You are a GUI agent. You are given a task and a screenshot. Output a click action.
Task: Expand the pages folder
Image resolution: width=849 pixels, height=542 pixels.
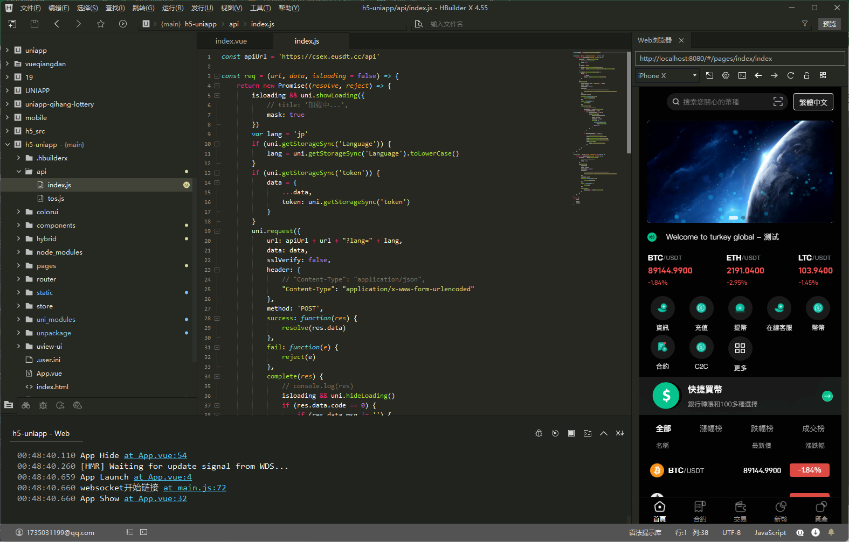point(18,265)
